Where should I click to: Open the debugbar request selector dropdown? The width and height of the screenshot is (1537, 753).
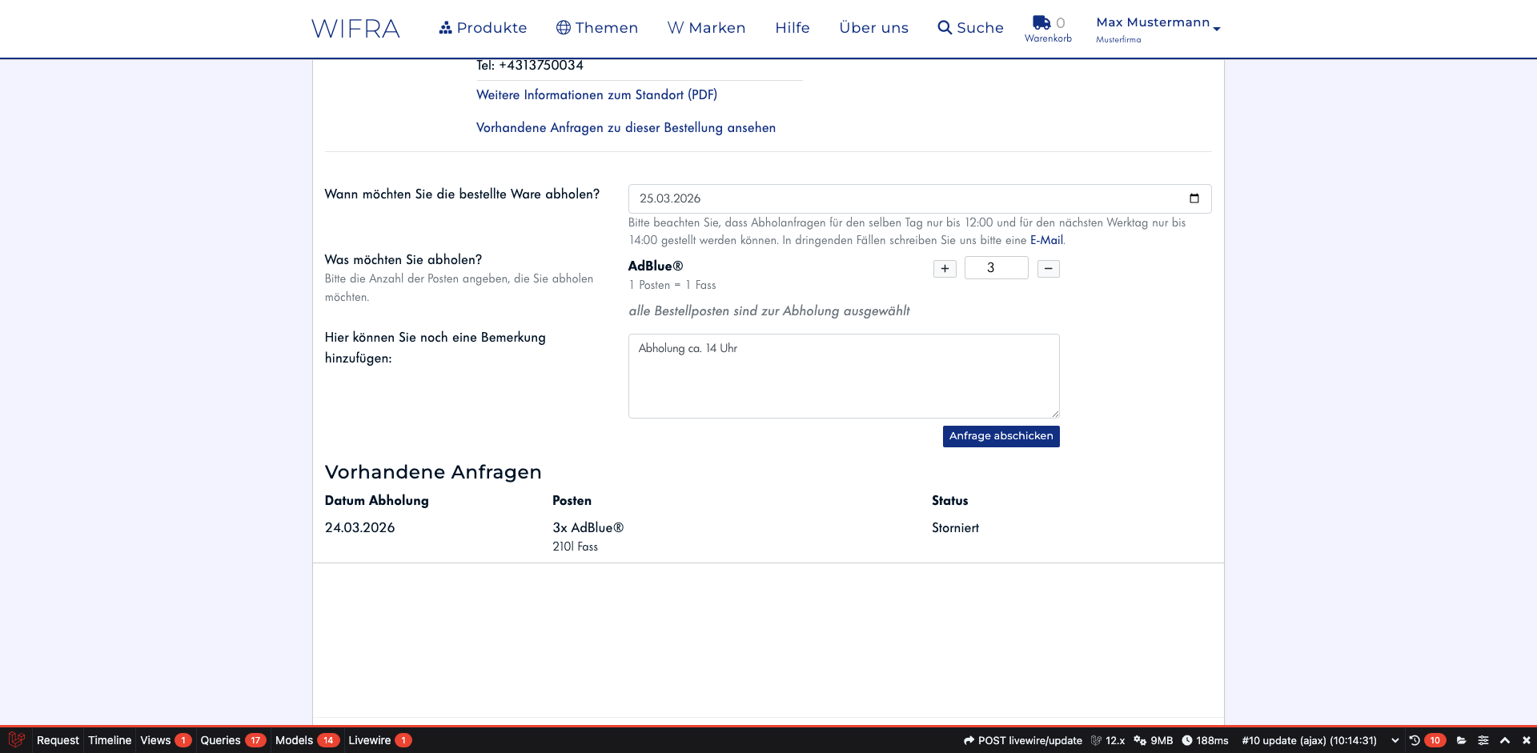1395,740
